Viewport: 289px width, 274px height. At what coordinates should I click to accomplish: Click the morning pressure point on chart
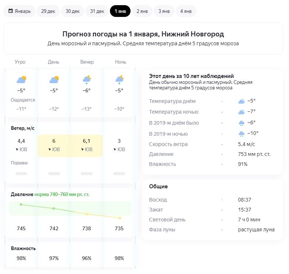click(21, 204)
